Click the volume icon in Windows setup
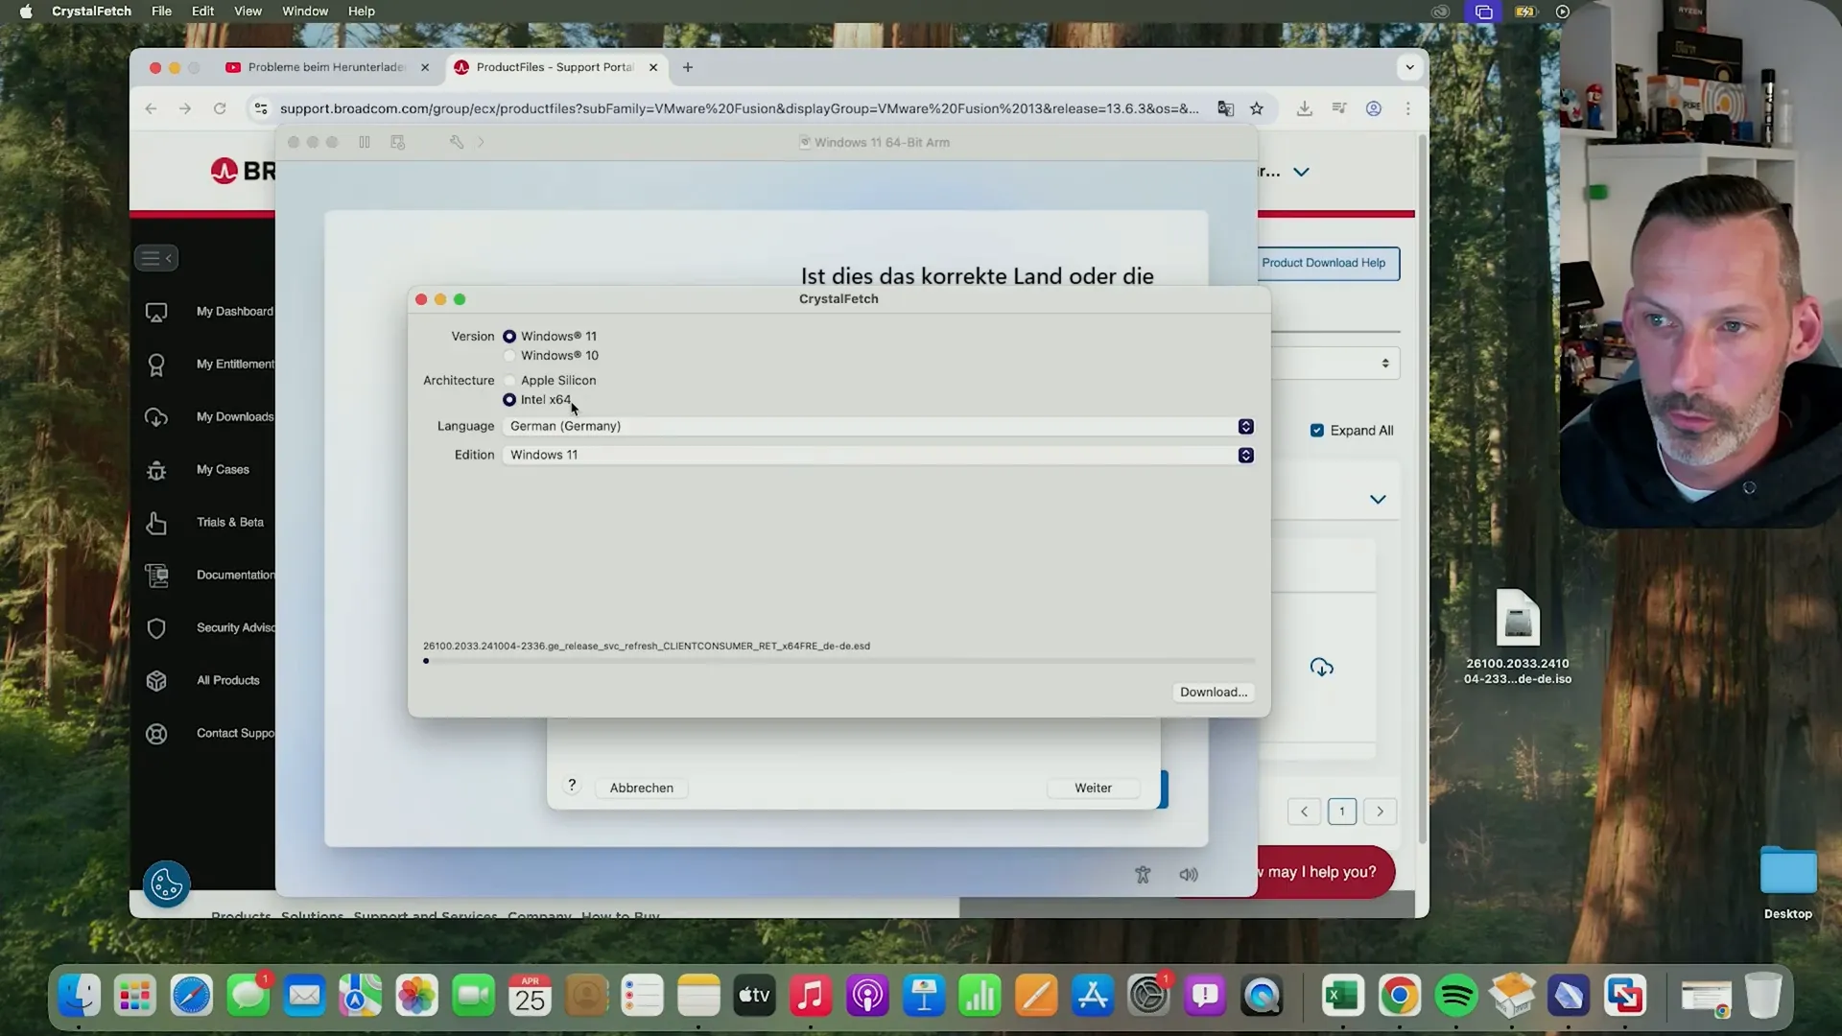This screenshot has width=1842, height=1036. click(1189, 875)
